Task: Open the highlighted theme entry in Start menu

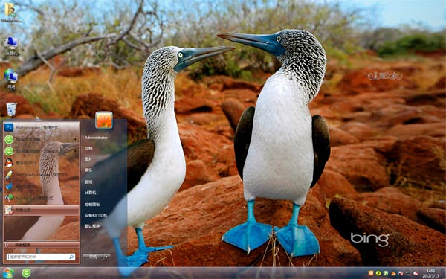Action: point(42,210)
